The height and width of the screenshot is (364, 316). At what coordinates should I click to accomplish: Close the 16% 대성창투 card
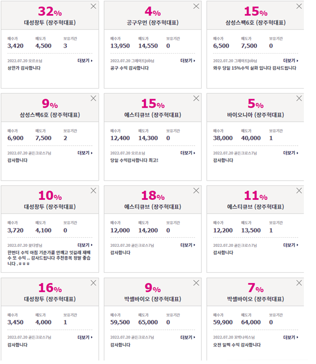tap(93, 283)
